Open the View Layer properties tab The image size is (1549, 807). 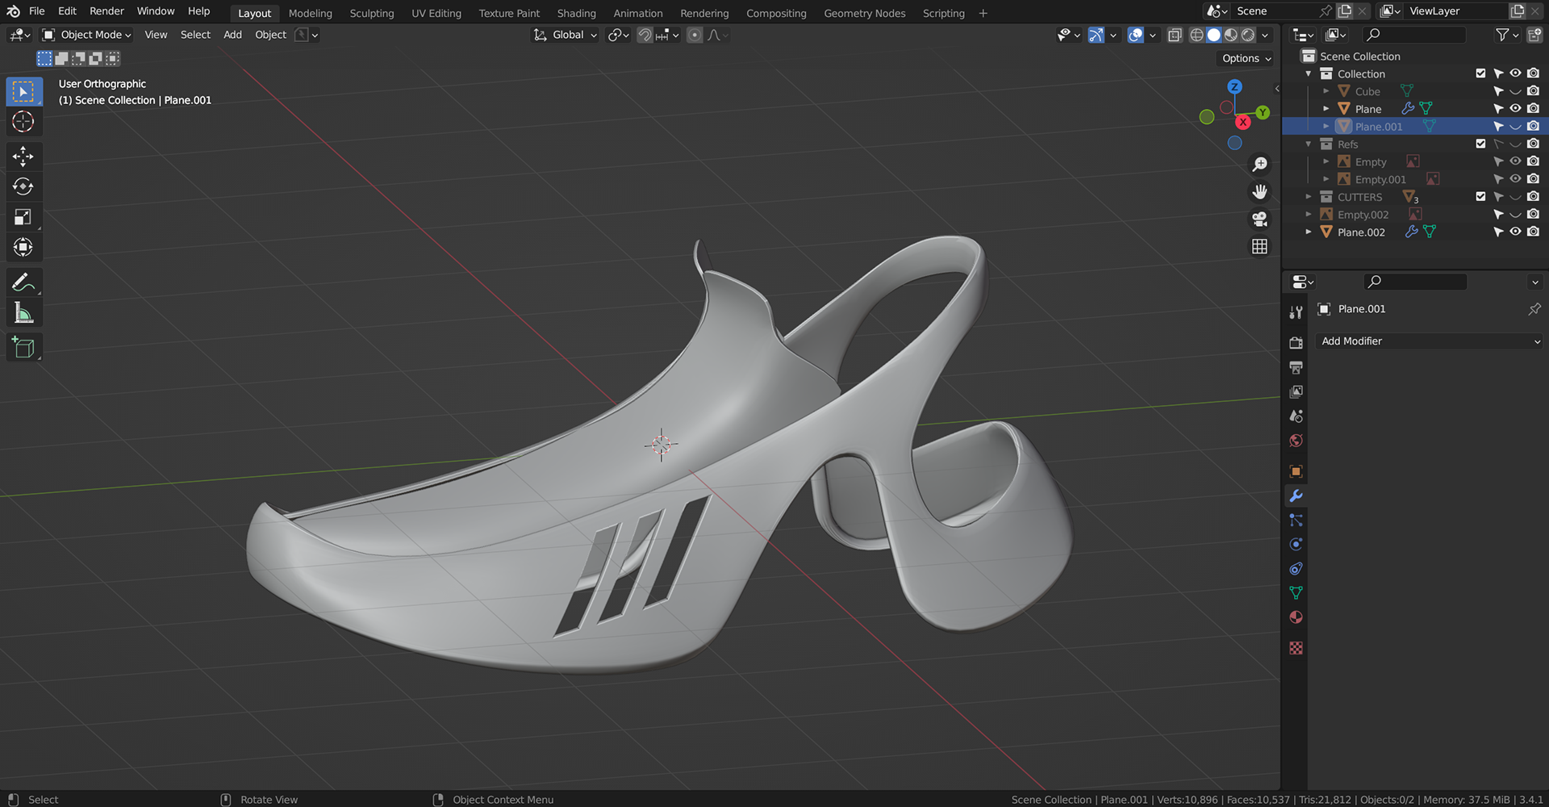pos(1296,391)
